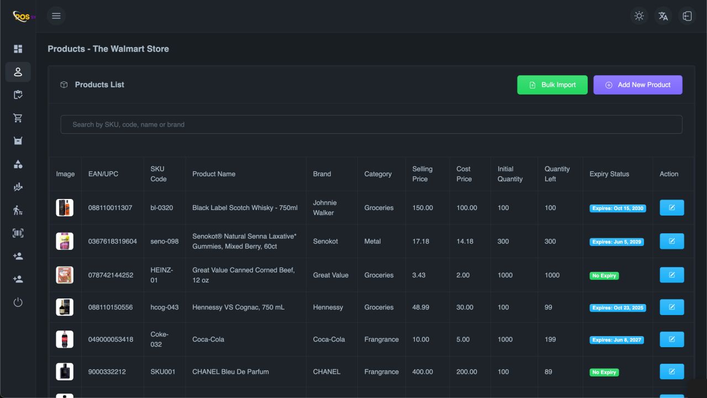Click the Brand column header

[322, 174]
